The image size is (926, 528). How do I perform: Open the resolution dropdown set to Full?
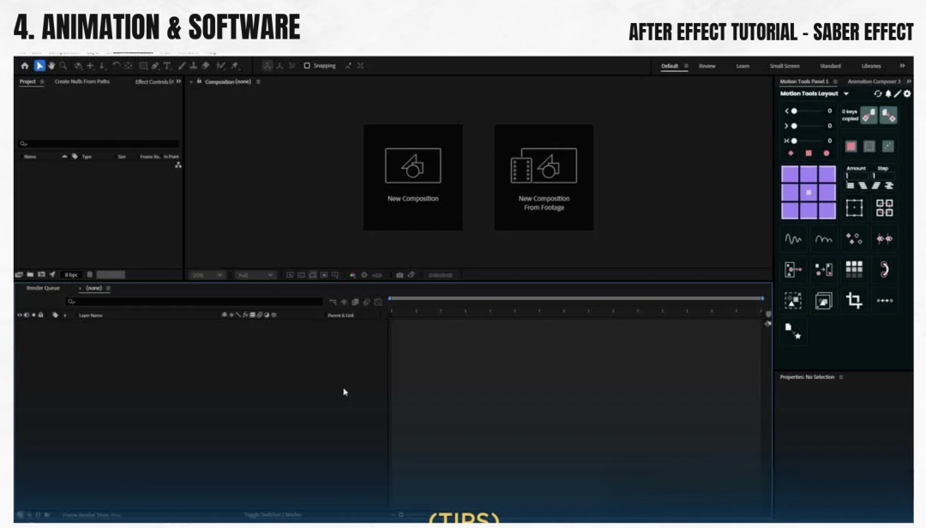pos(256,275)
